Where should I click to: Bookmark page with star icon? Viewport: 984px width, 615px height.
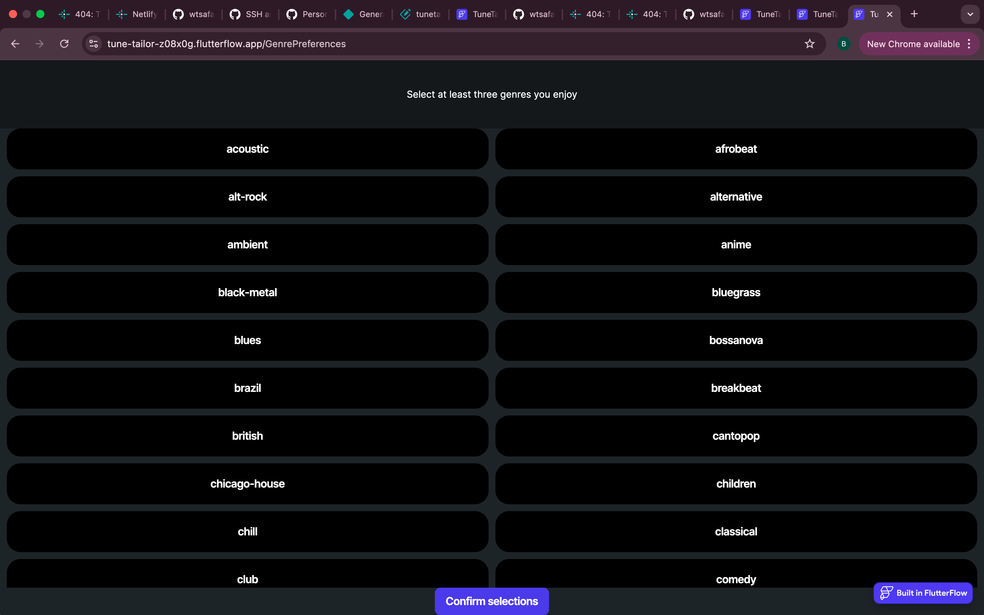[809, 44]
